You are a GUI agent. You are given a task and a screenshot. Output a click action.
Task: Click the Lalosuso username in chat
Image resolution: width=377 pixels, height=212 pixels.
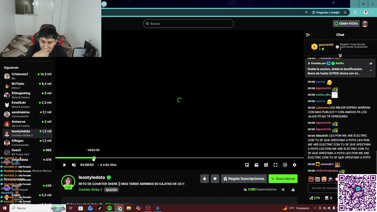coord(322,108)
